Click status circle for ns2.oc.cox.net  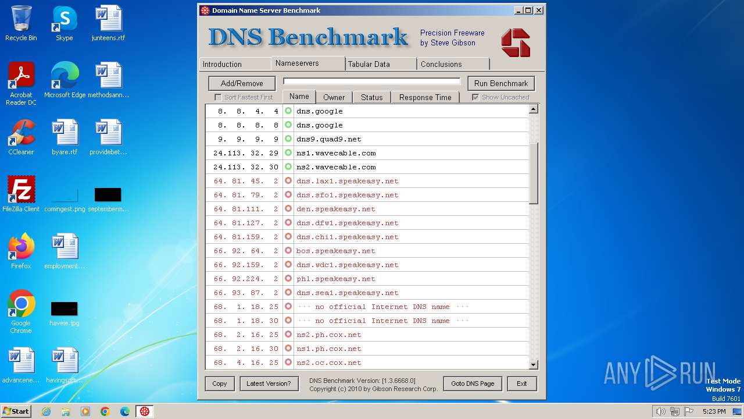point(288,362)
